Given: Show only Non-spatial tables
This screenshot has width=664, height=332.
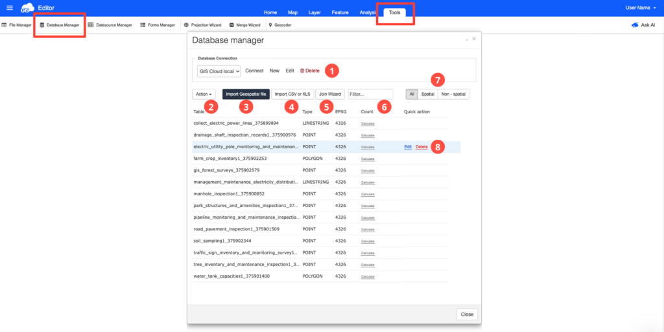Looking at the screenshot, I should click(x=453, y=94).
